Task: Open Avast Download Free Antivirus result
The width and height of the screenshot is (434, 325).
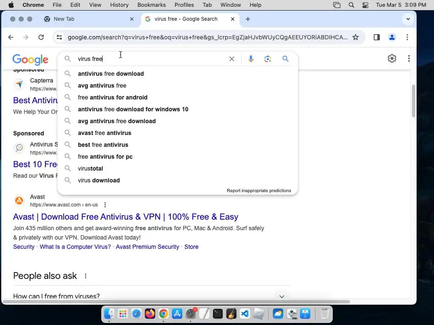Action: coord(125,217)
